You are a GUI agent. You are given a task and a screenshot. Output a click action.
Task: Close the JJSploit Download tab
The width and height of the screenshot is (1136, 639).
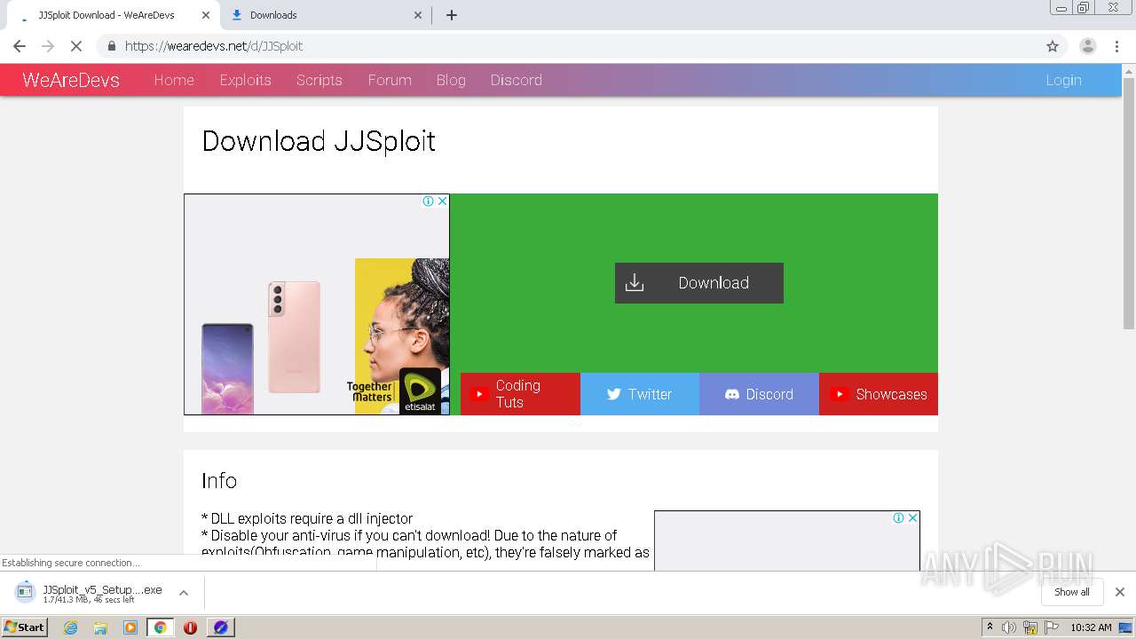206,15
